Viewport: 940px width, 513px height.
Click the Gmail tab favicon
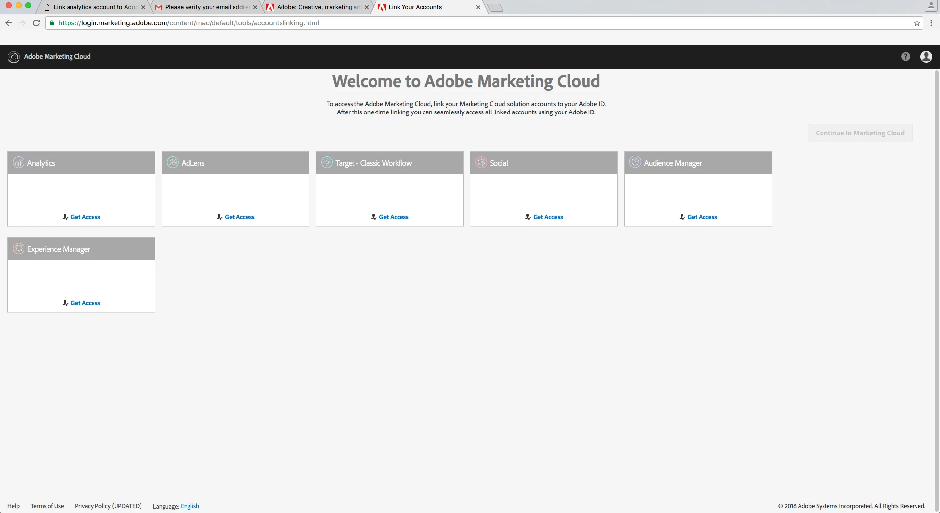159,7
